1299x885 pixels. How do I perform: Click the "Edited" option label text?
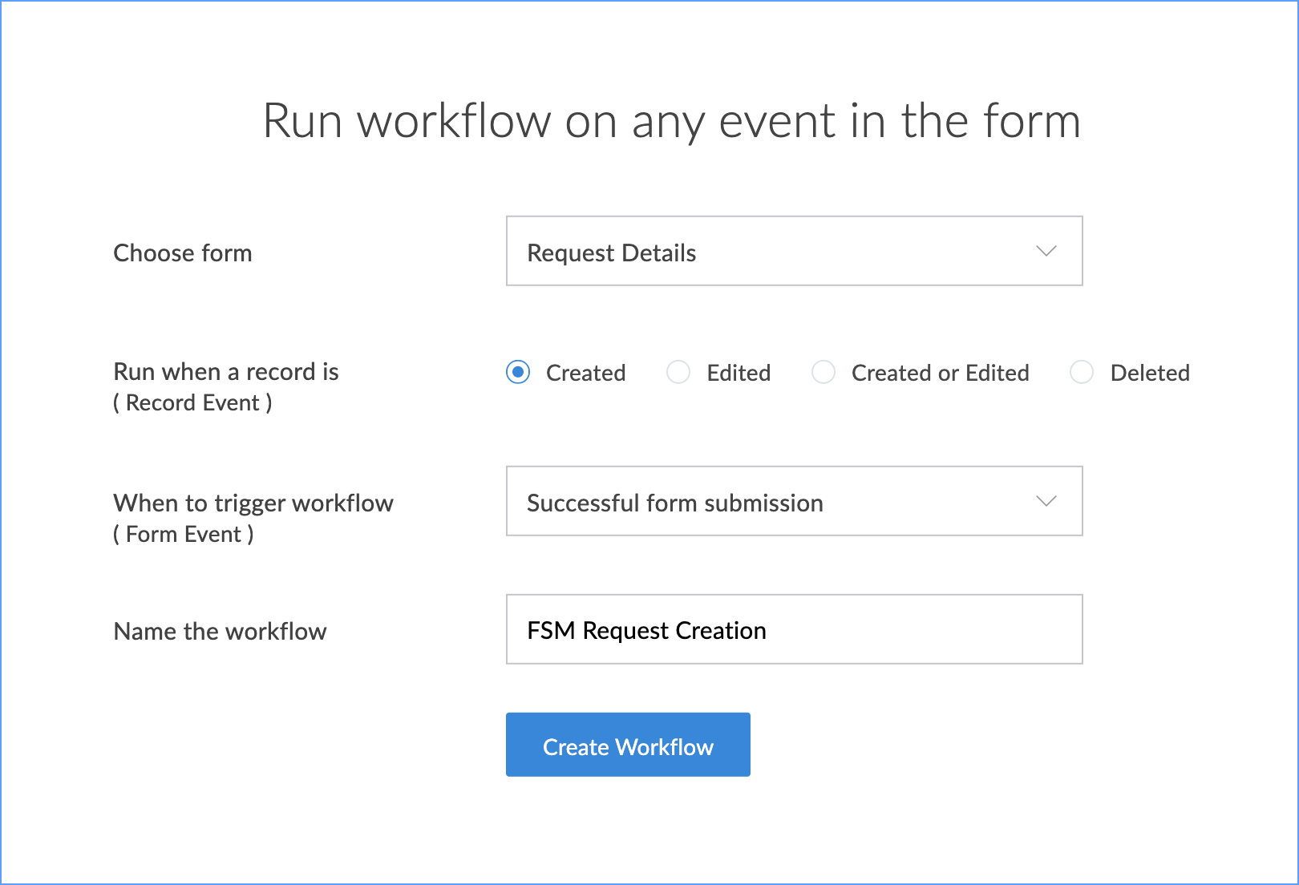tap(739, 374)
